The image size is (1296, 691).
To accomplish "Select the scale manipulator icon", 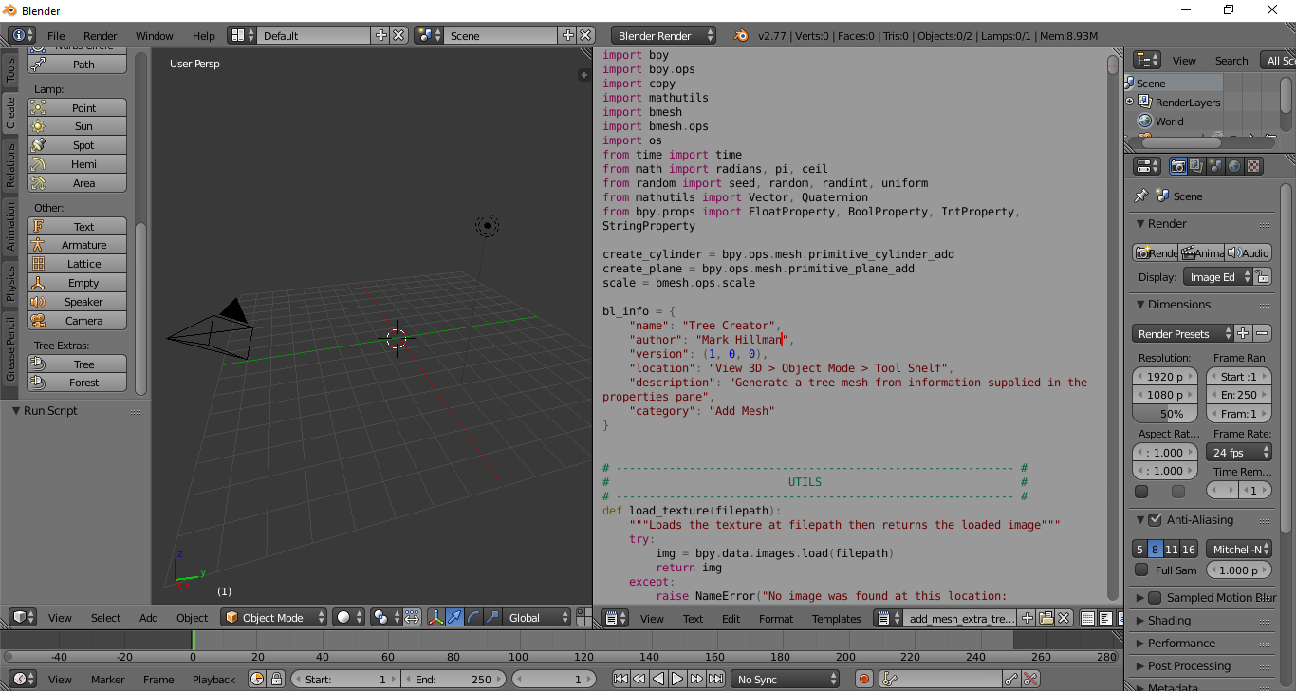I will tap(492, 617).
